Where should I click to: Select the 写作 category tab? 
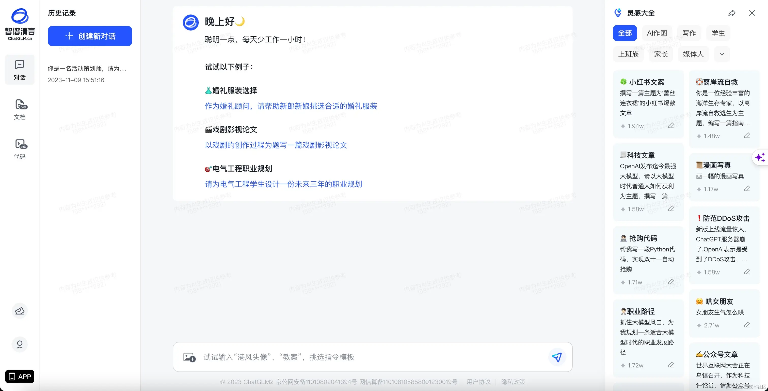pyautogui.click(x=689, y=33)
